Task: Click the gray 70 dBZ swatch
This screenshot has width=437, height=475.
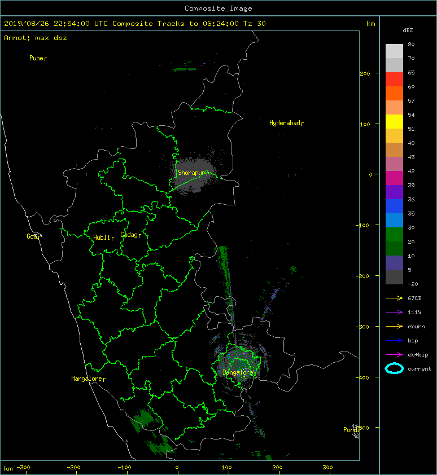Action: [394, 65]
